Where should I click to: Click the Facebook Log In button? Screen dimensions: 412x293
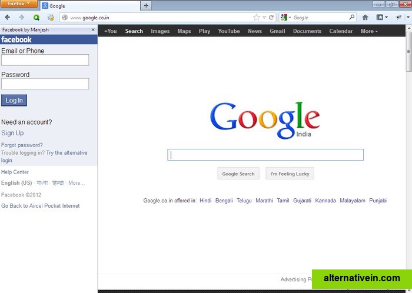[14, 101]
